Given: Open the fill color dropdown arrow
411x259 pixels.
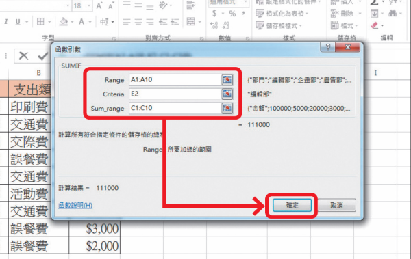Looking at the screenshot, I should (x=72, y=22).
